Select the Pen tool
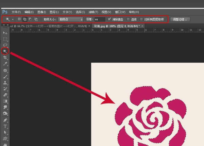Screen dimensions: 204x146 (5, 120)
